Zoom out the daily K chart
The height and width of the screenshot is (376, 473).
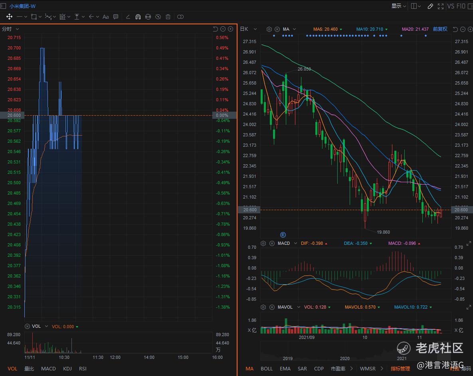click(463, 29)
